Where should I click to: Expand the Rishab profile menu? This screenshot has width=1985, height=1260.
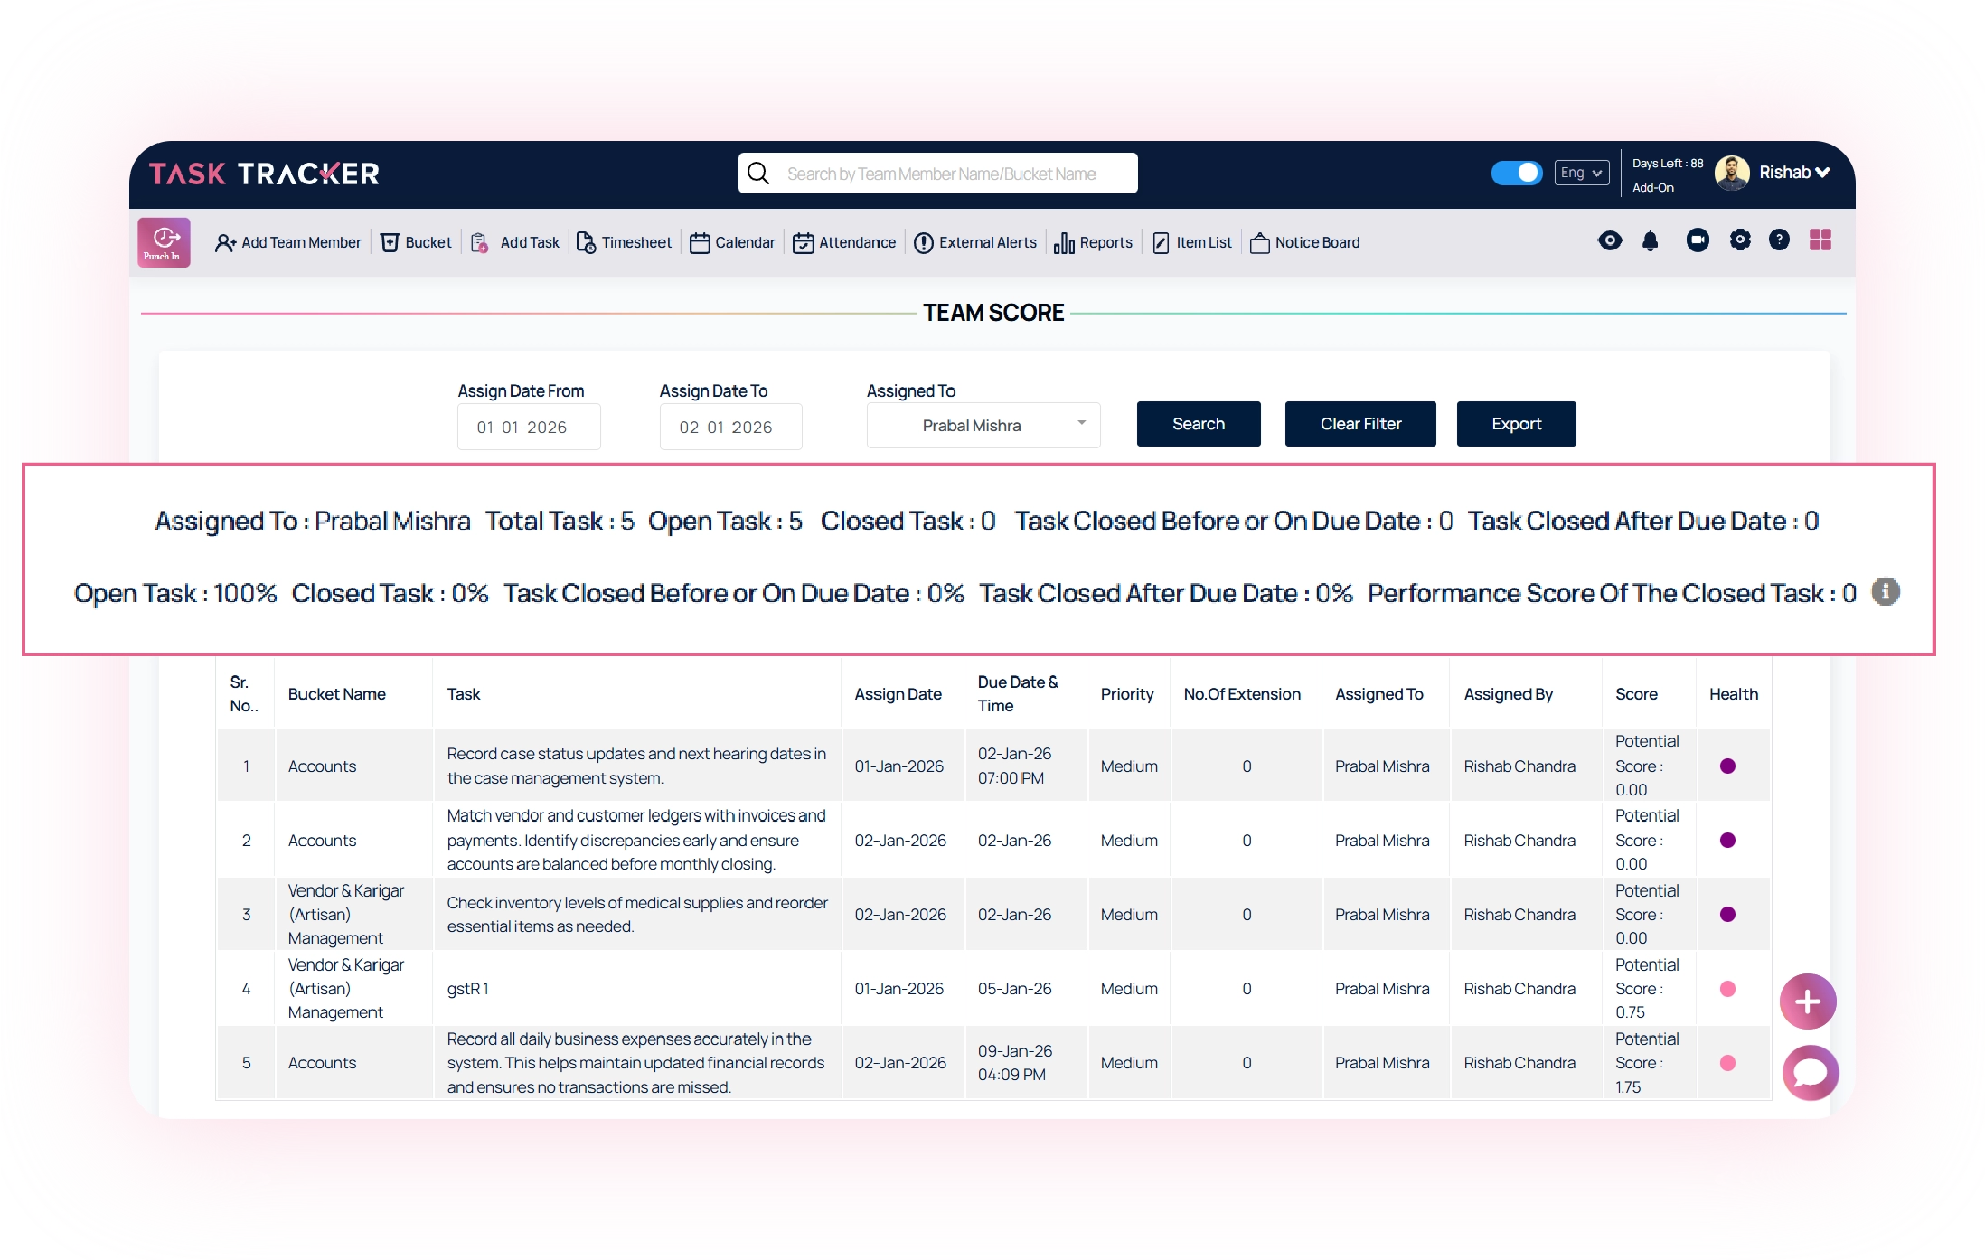point(1793,173)
